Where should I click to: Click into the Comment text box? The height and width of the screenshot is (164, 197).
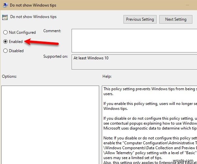134,41
